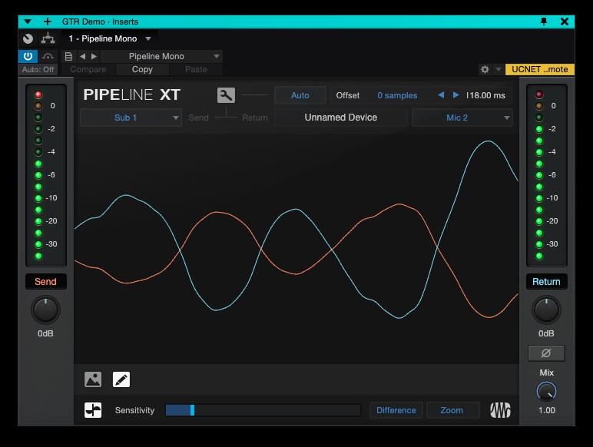
Task: Open the Pipeline Mono preset dropdown
Action: [x=161, y=56]
